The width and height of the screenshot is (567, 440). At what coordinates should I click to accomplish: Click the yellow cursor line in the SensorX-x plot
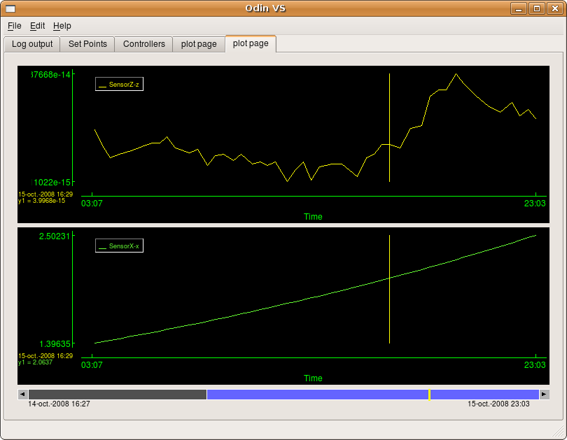389,289
